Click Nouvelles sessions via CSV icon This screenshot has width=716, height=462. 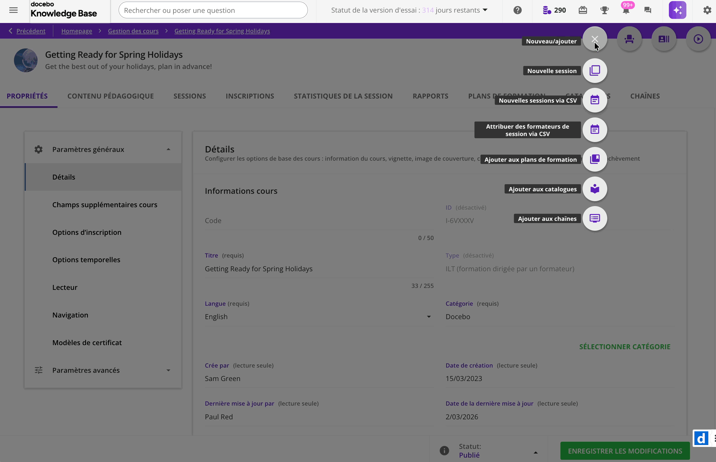594,100
